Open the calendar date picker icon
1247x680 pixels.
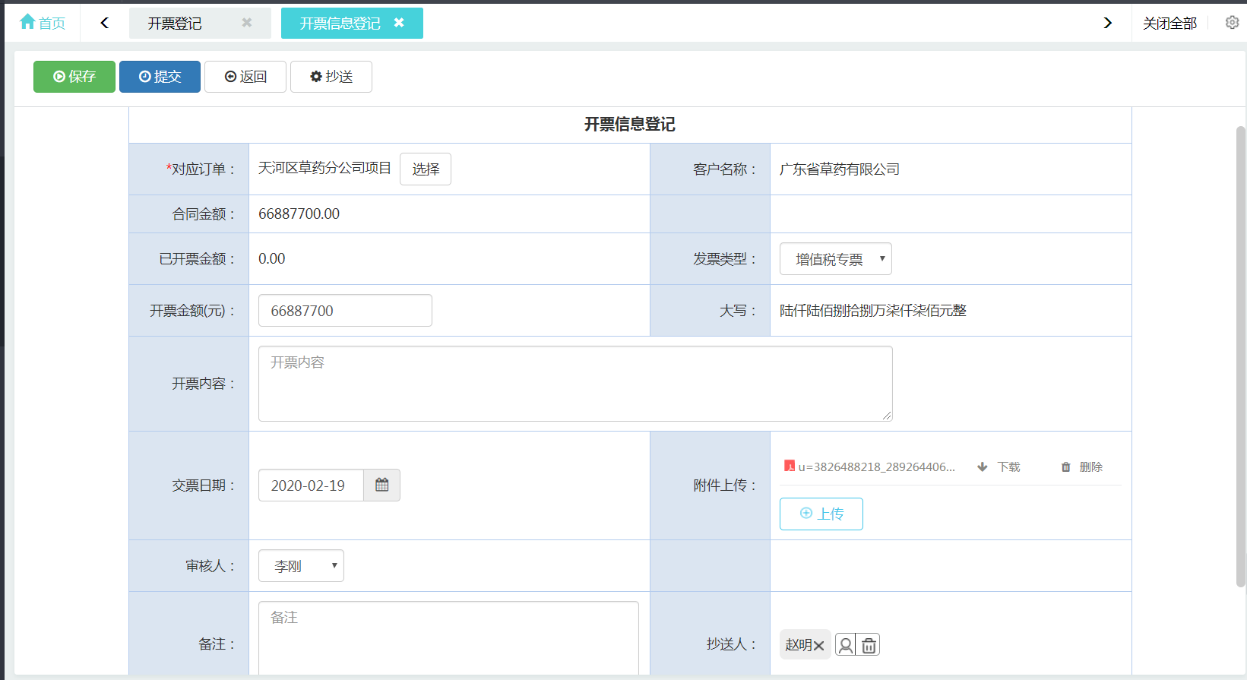click(381, 485)
